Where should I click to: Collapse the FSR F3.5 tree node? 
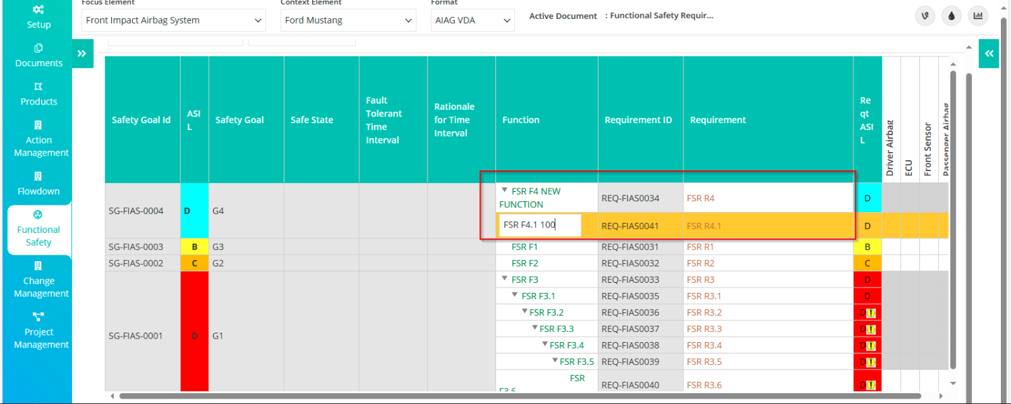click(555, 362)
